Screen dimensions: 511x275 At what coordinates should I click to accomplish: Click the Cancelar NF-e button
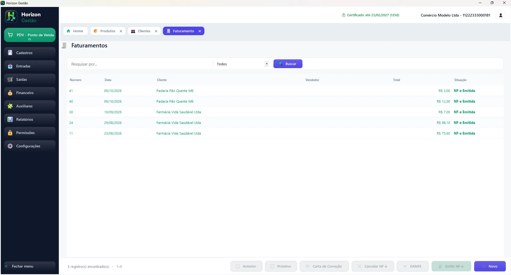(373, 266)
